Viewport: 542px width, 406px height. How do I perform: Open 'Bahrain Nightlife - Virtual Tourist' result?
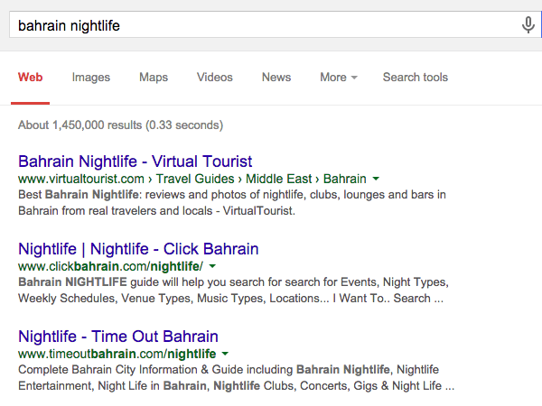click(x=135, y=161)
